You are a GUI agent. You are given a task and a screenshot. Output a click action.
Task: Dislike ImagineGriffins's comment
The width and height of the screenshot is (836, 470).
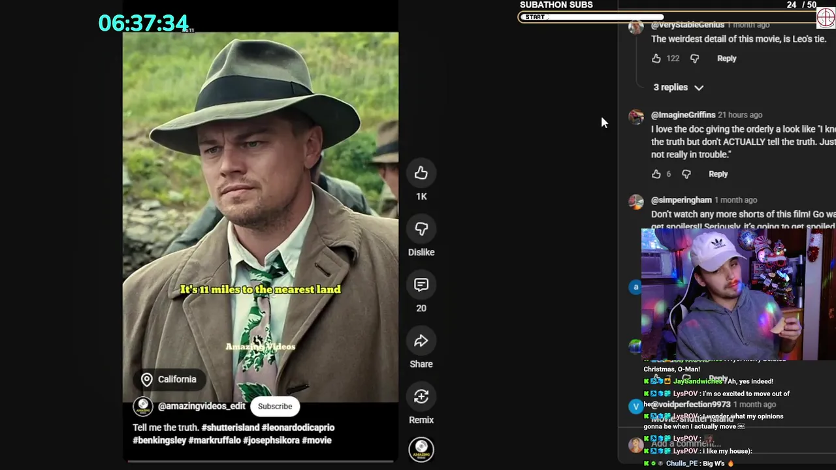[686, 174]
